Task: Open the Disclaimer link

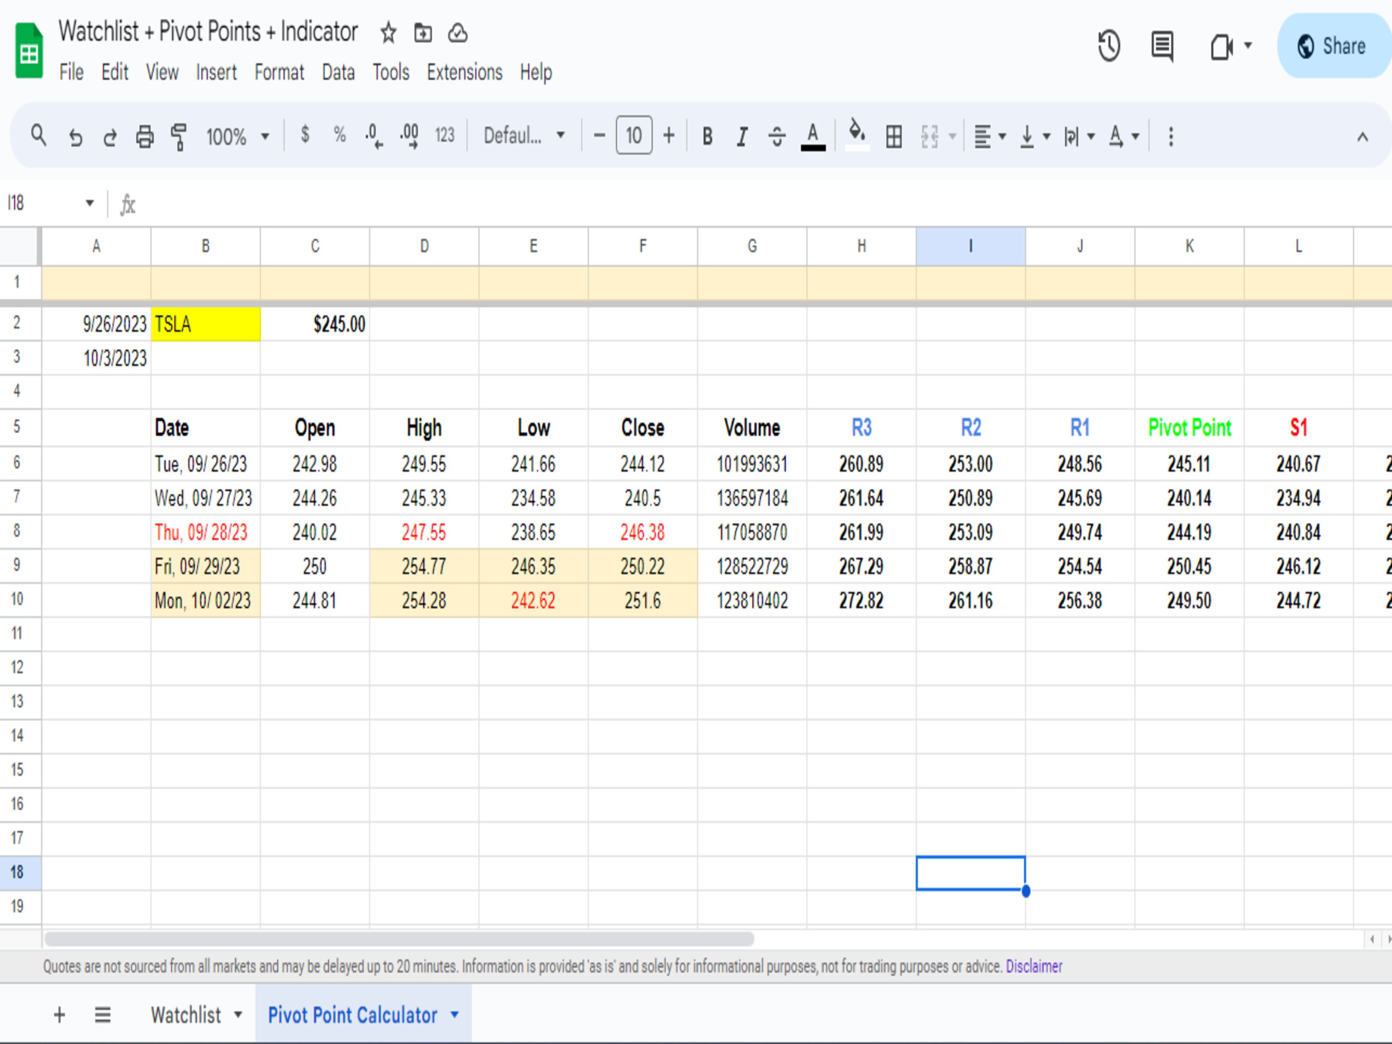Action: point(1034,967)
